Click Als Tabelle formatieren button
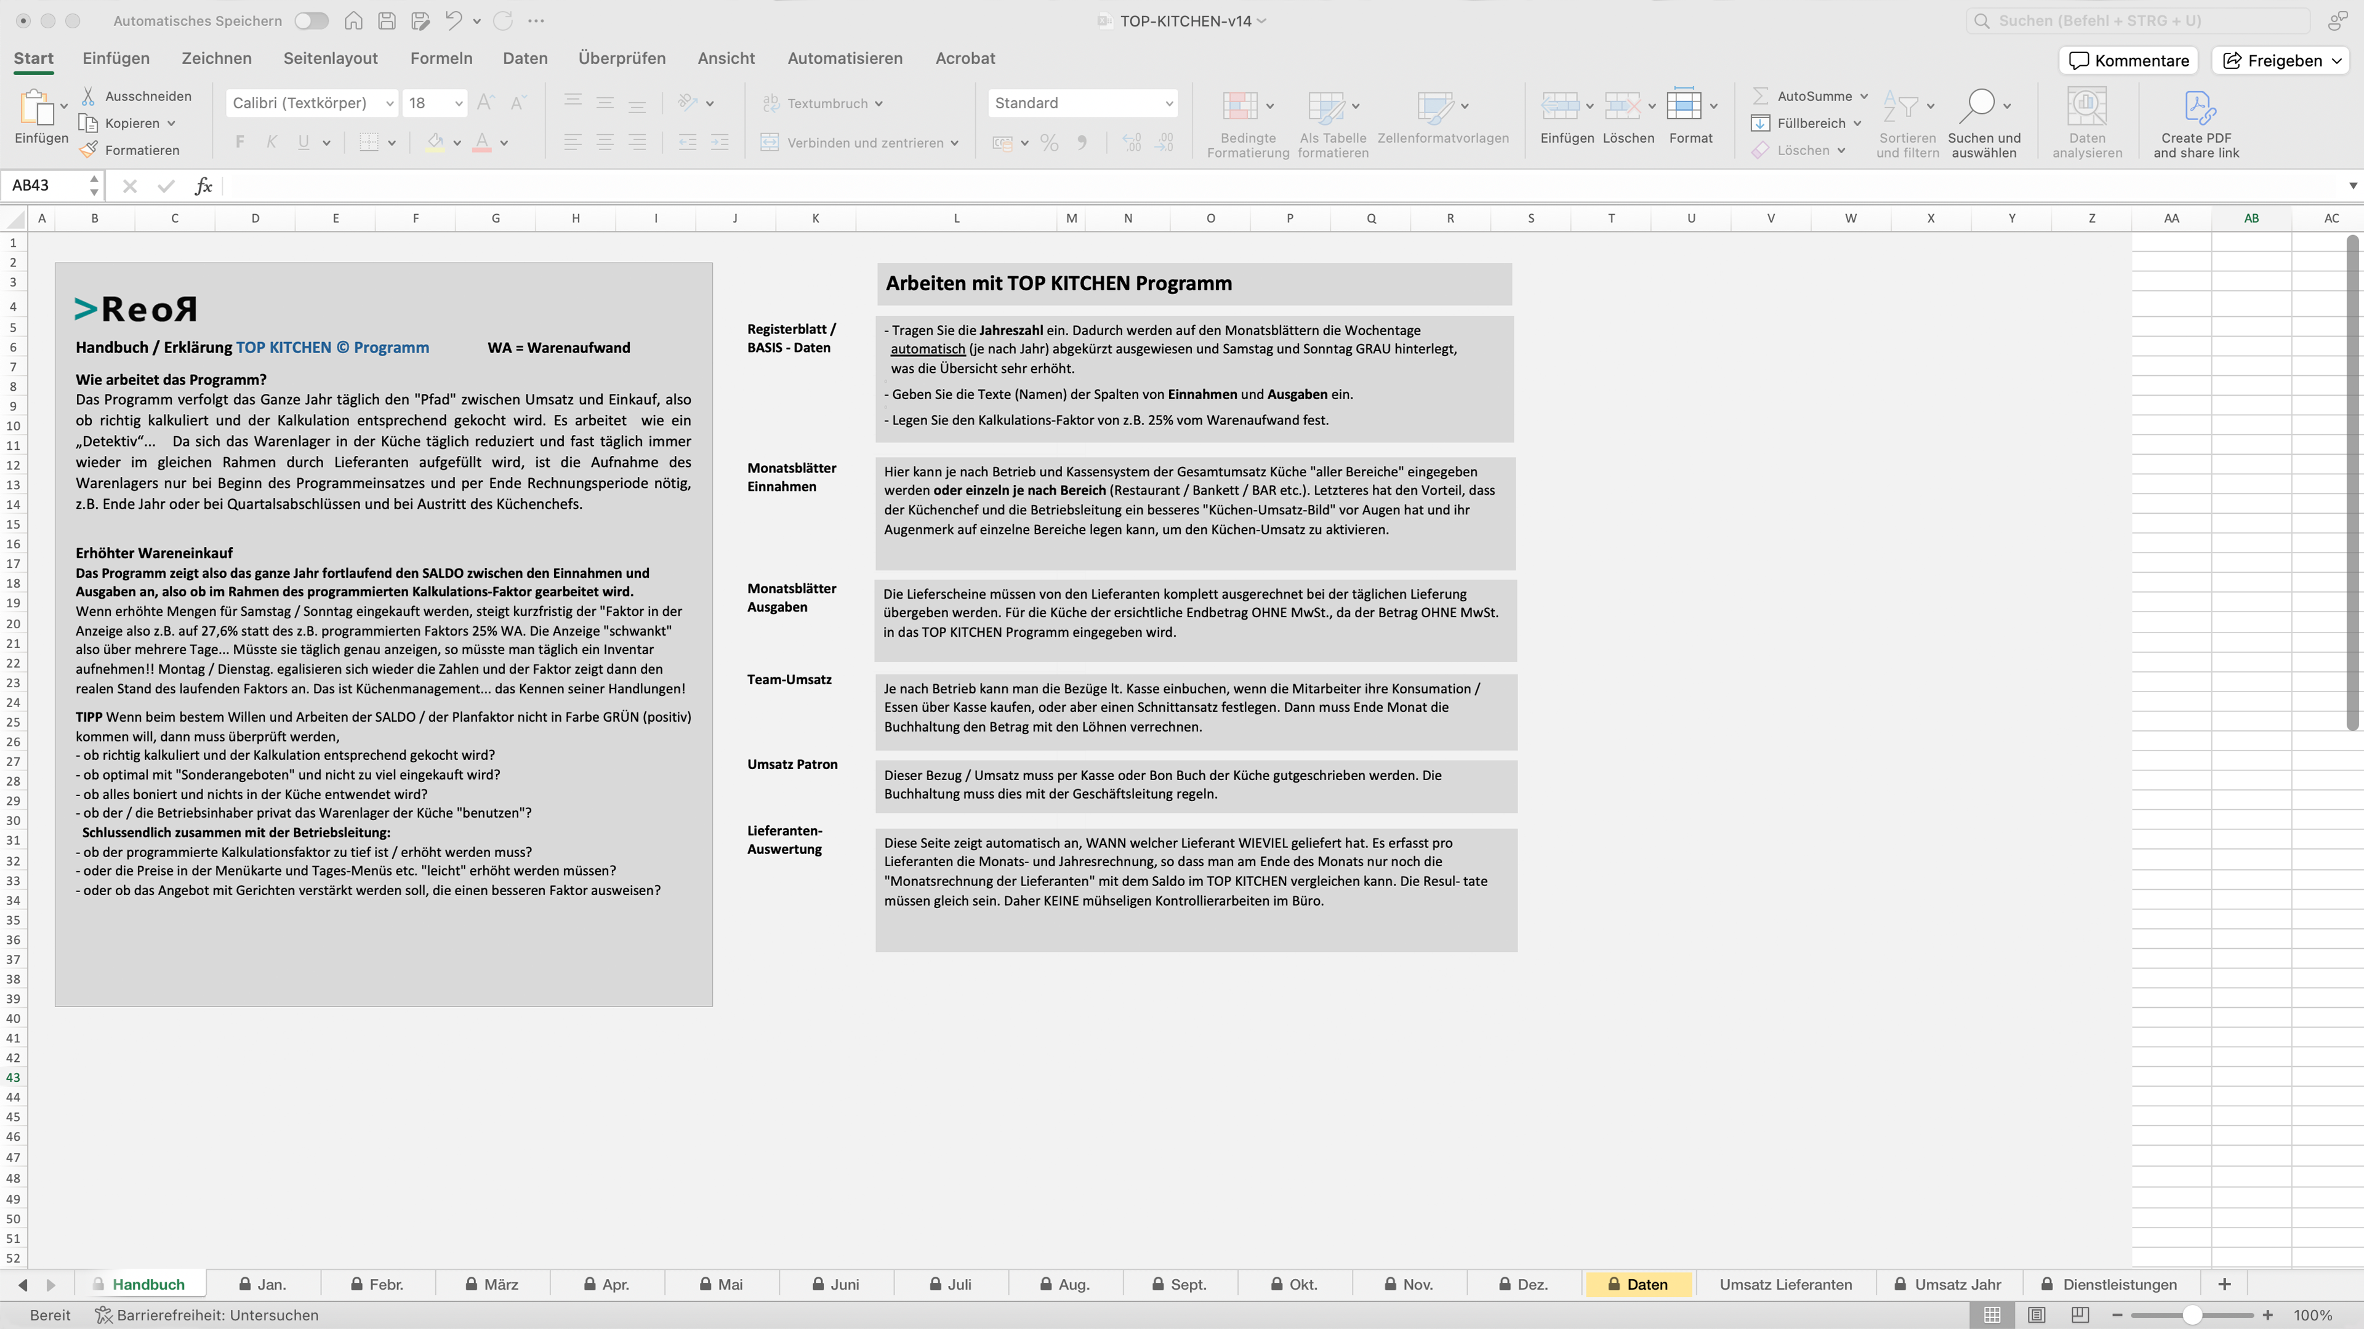This screenshot has width=2364, height=1329. [x=1332, y=125]
